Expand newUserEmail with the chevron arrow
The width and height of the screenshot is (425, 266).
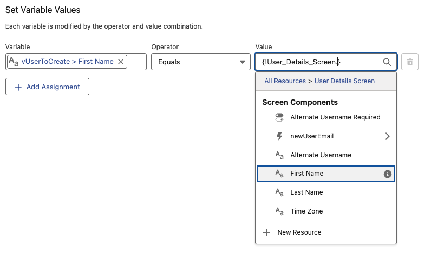click(x=387, y=136)
